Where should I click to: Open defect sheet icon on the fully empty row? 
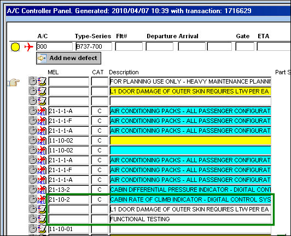[x=42, y=101]
